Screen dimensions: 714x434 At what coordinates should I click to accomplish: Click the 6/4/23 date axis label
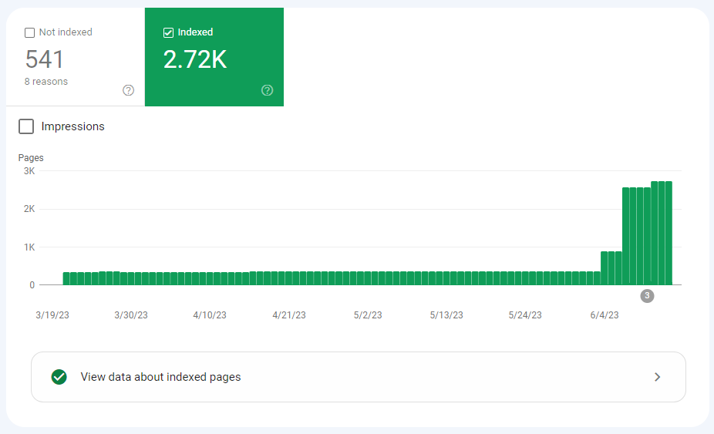click(x=605, y=315)
